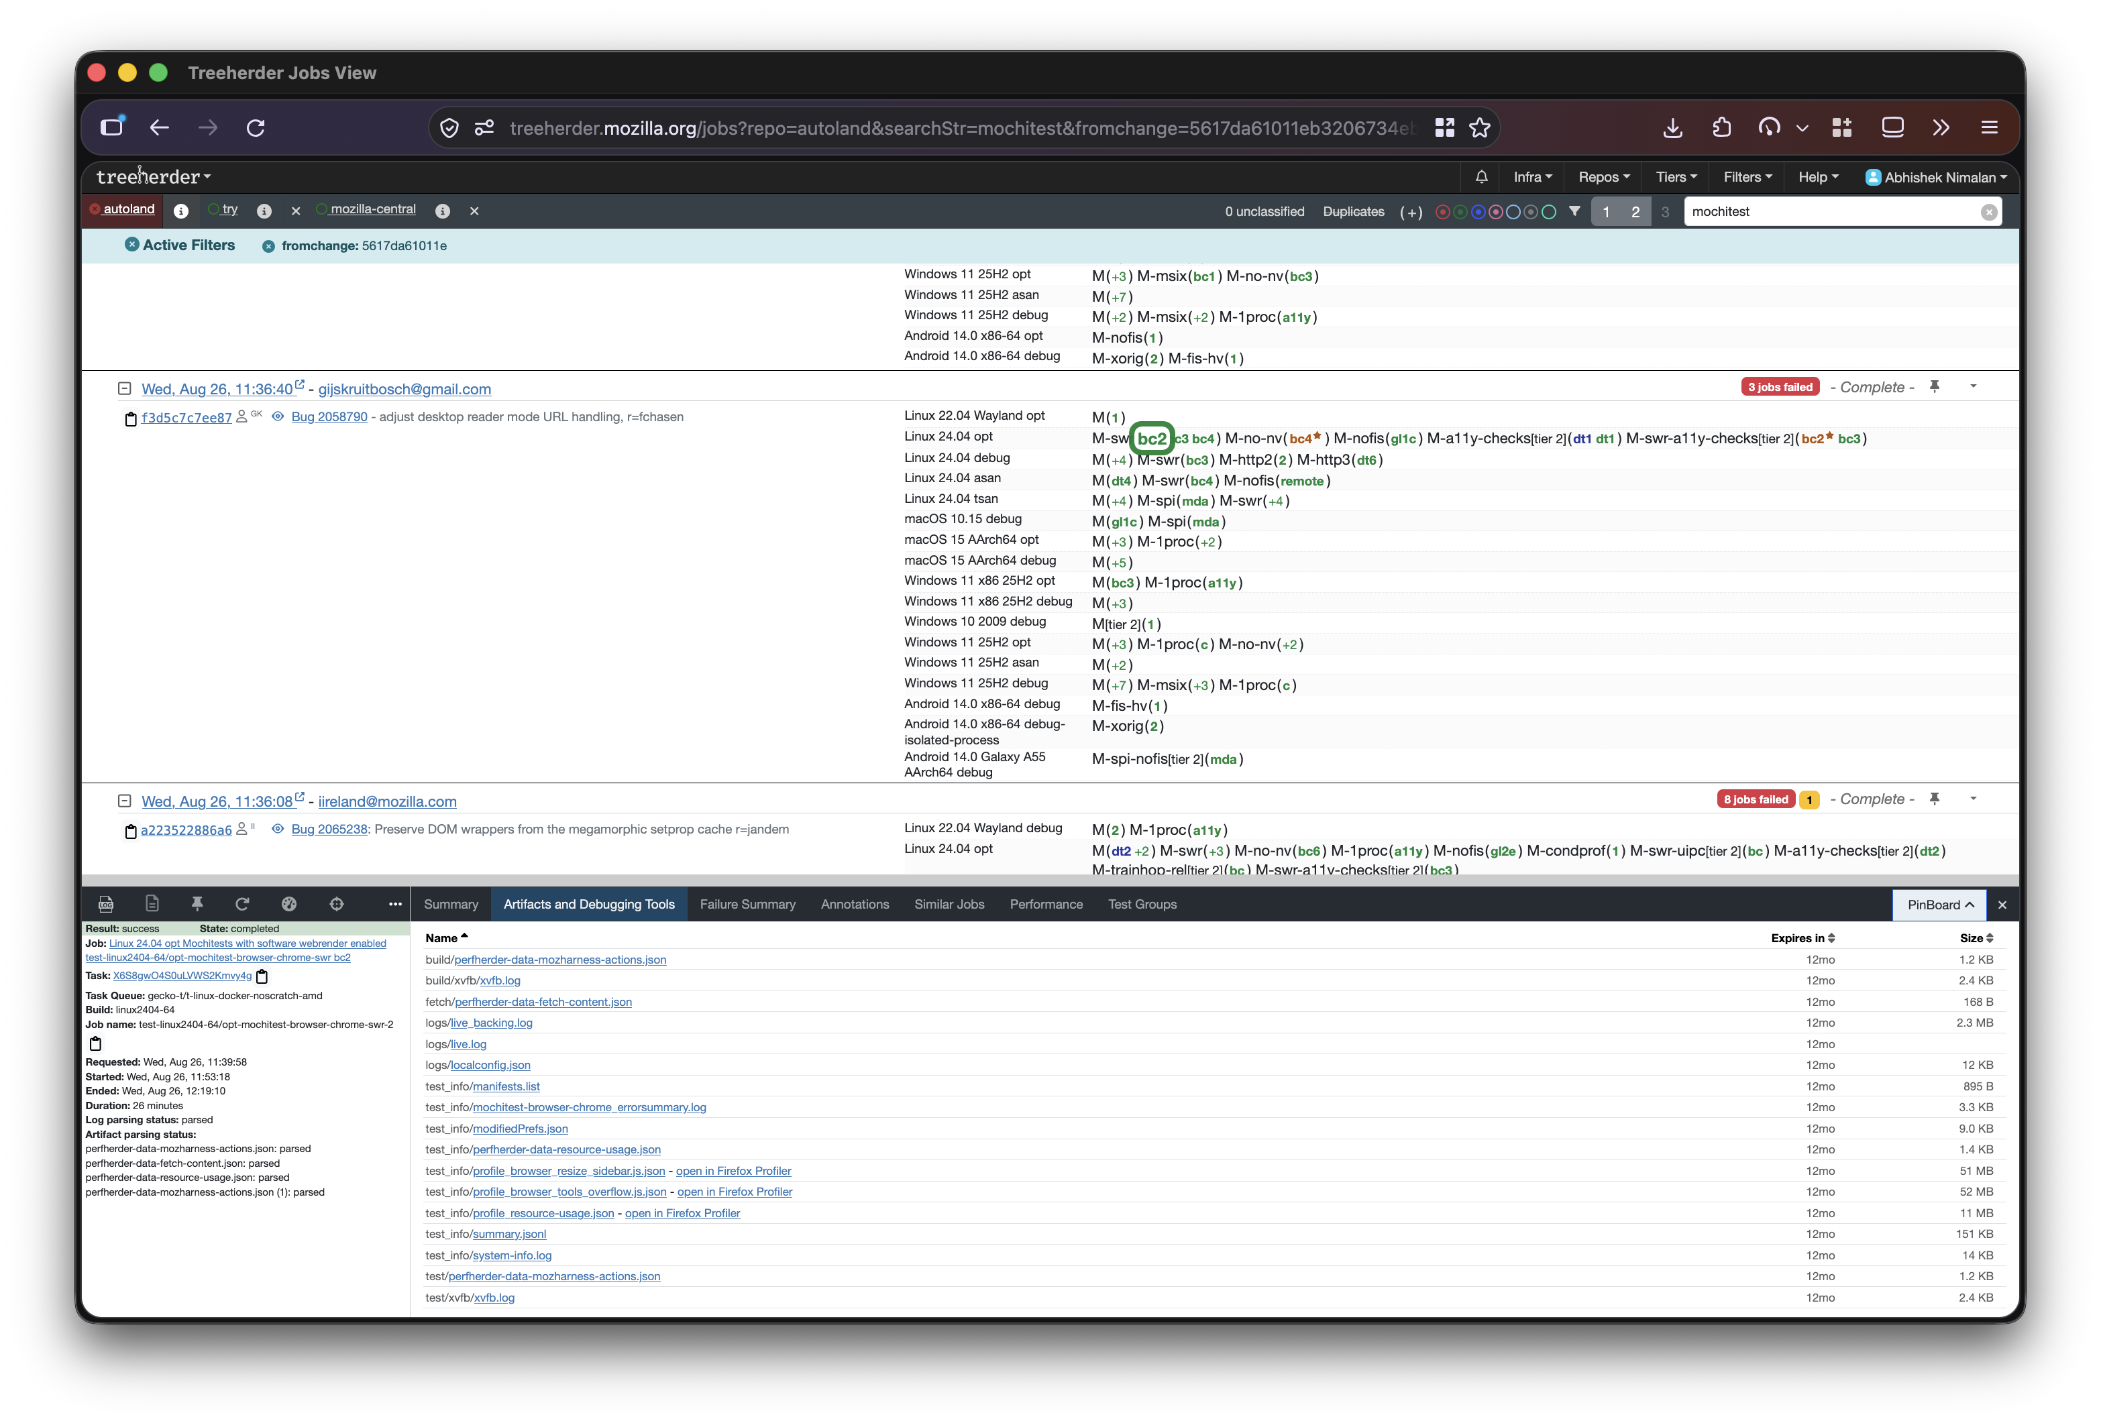This screenshot has height=1423, width=2101.
Task: Open the treeherder logo dropdown
Action: point(154,177)
